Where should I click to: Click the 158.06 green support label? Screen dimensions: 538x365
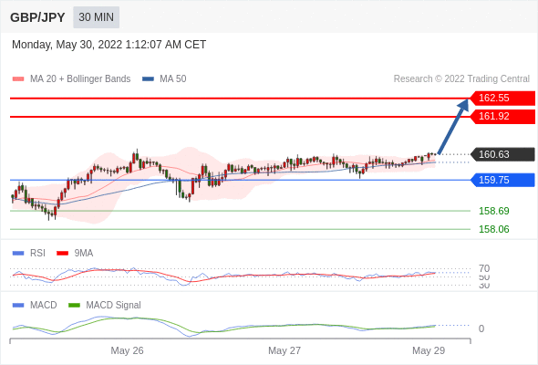point(493,229)
